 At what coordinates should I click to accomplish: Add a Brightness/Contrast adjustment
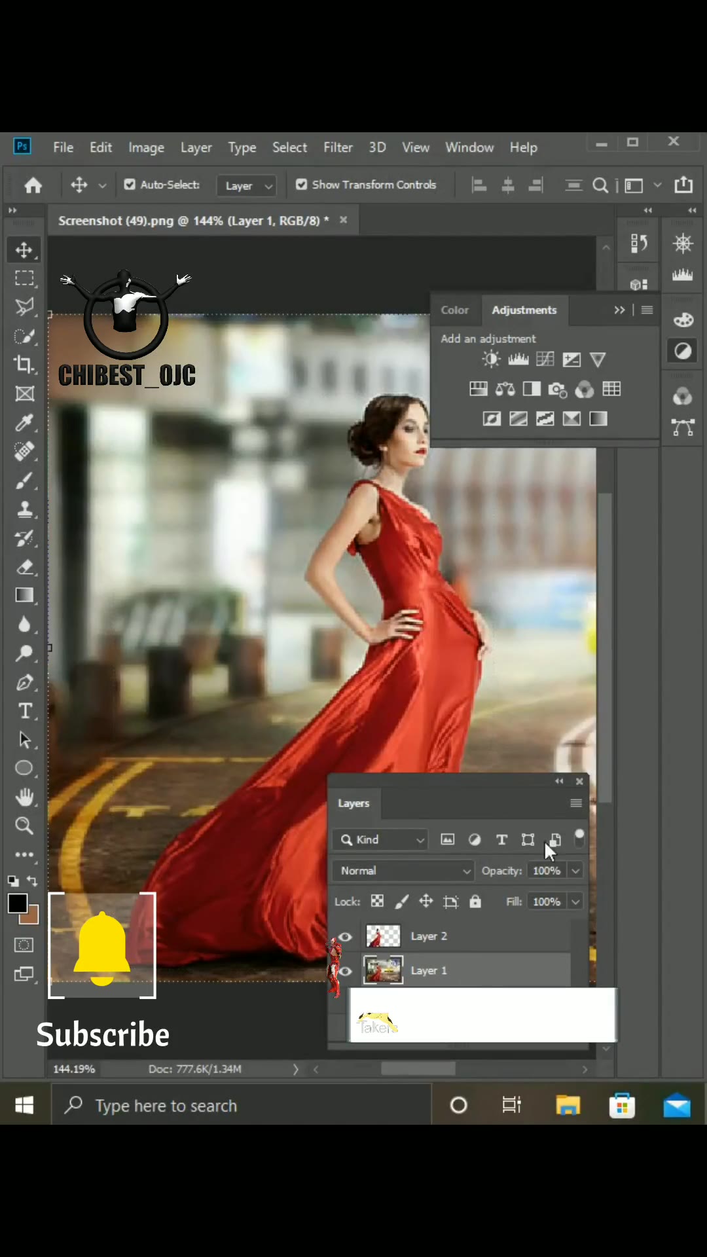[491, 359]
